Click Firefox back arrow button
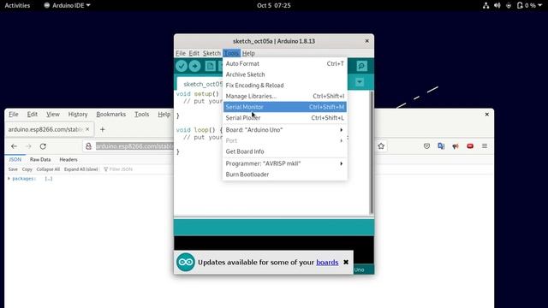 14,146
